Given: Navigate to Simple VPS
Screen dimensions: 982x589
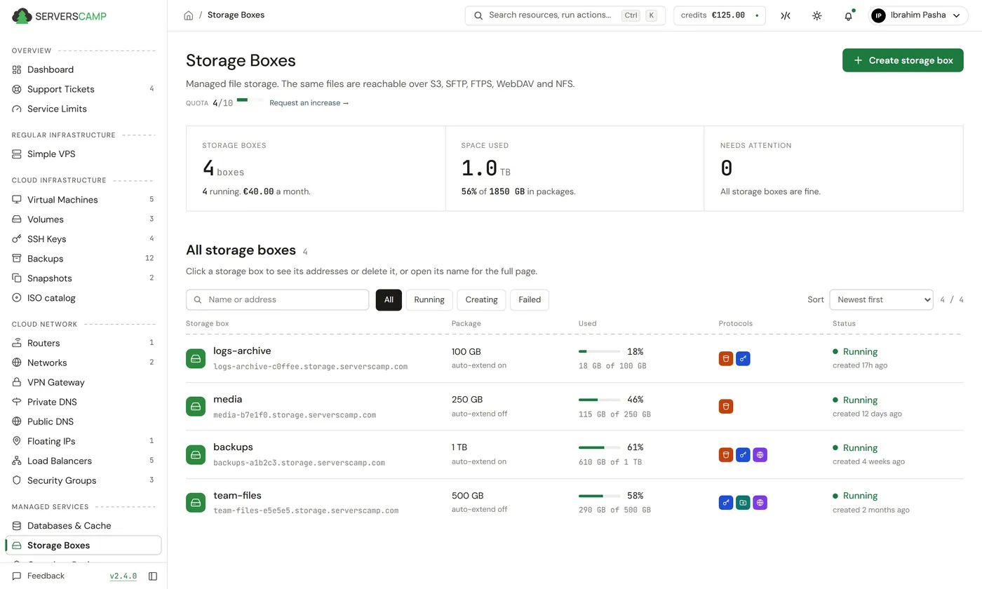Looking at the screenshot, I should (x=83, y=154).
